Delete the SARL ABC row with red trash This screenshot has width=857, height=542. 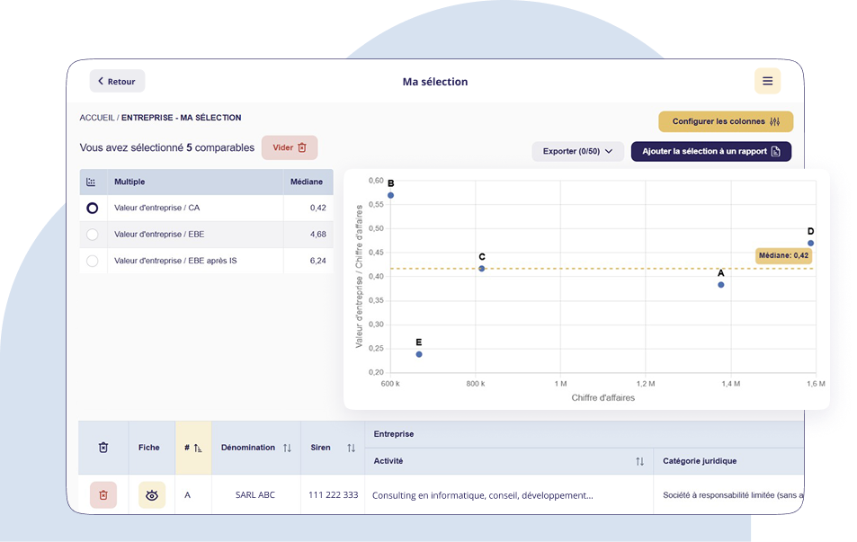[x=103, y=495]
